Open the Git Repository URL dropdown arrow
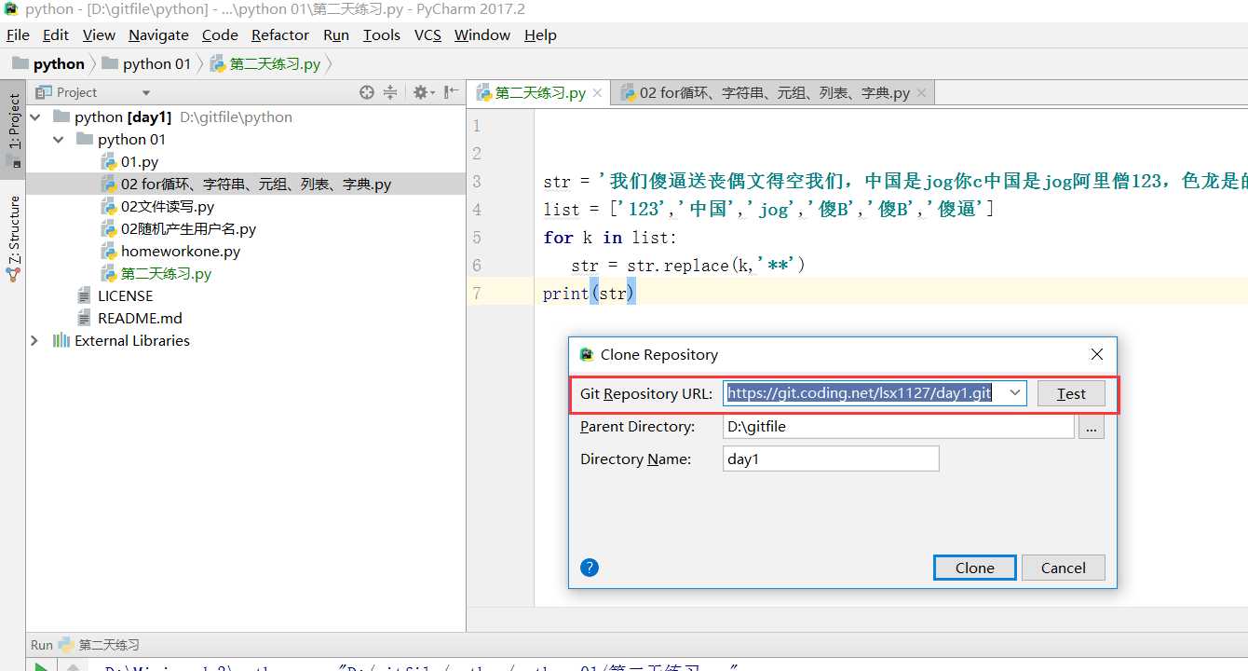 pyautogui.click(x=1015, y=393)
